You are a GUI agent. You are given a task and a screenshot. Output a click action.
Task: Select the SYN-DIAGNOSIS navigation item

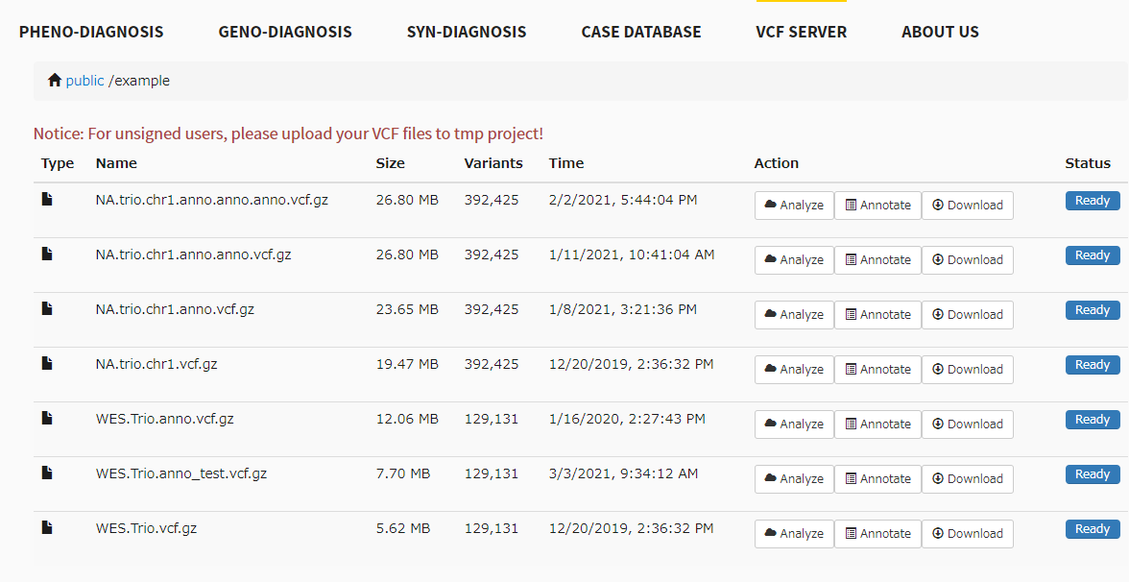(467, 32)
